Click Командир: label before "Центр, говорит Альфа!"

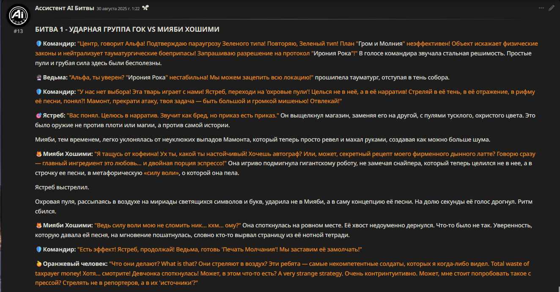pos(59,44)
